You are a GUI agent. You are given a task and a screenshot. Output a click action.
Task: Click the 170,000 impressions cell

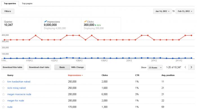pos(72,107)
